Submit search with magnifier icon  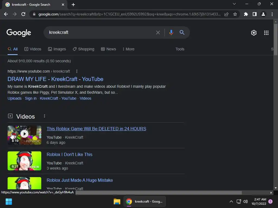click(x=182, y=32)
